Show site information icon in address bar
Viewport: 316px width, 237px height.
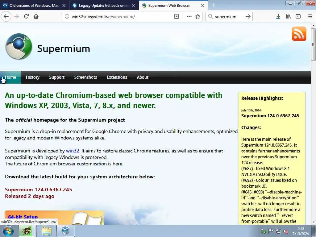coord(67,17)
